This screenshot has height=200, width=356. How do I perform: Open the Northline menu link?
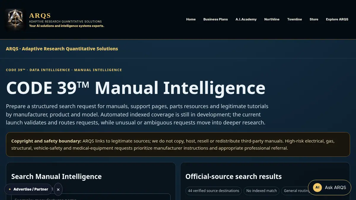pos(272,19)
